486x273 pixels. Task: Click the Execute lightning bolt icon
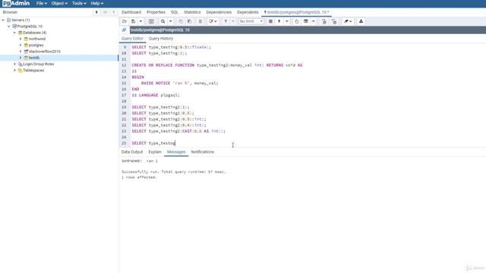[x=279, y=21]
